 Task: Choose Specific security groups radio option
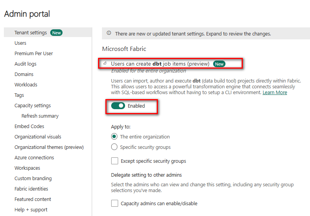tap(114, 147)
